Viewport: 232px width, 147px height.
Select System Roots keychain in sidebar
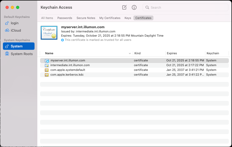click(19, 54)
